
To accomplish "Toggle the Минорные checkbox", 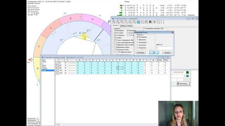I will click(128, 30).
